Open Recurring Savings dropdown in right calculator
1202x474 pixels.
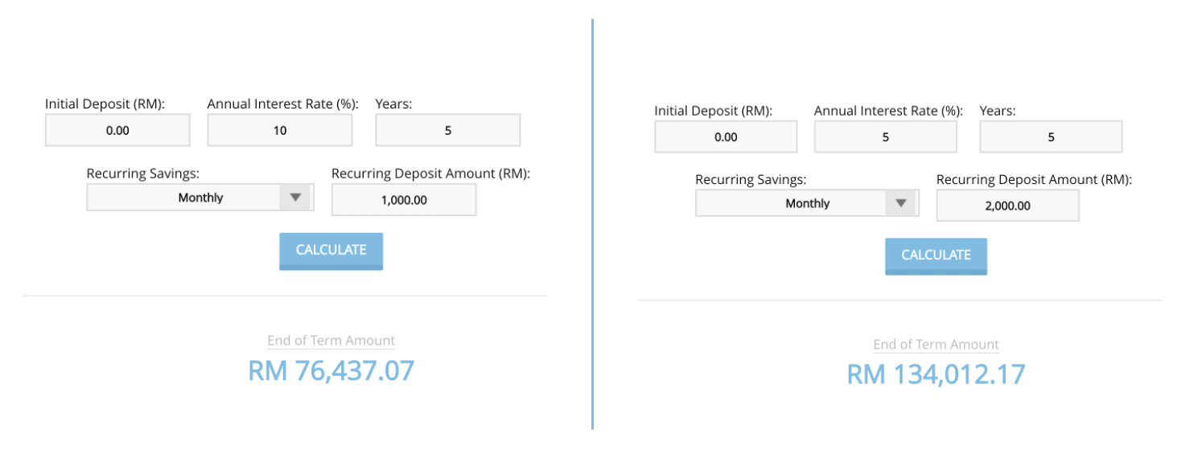coord(807,203)
